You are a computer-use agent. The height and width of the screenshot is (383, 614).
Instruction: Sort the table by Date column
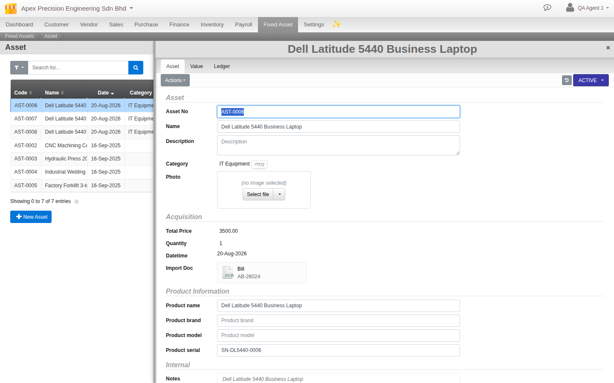point(106,93)
